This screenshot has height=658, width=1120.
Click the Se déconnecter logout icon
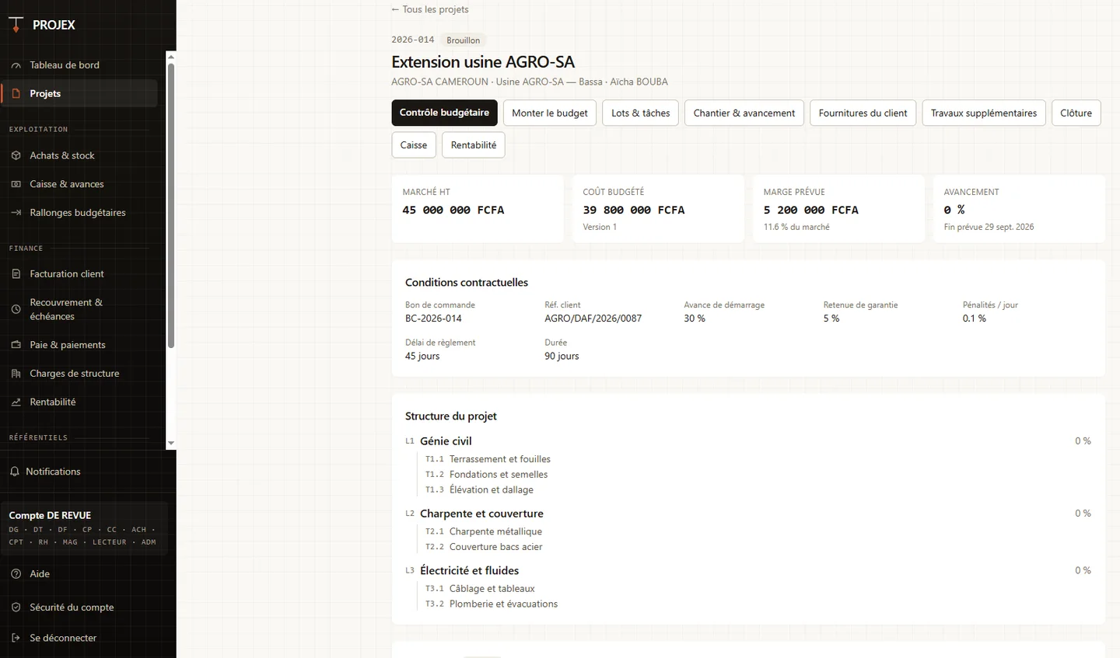point(16,638)
